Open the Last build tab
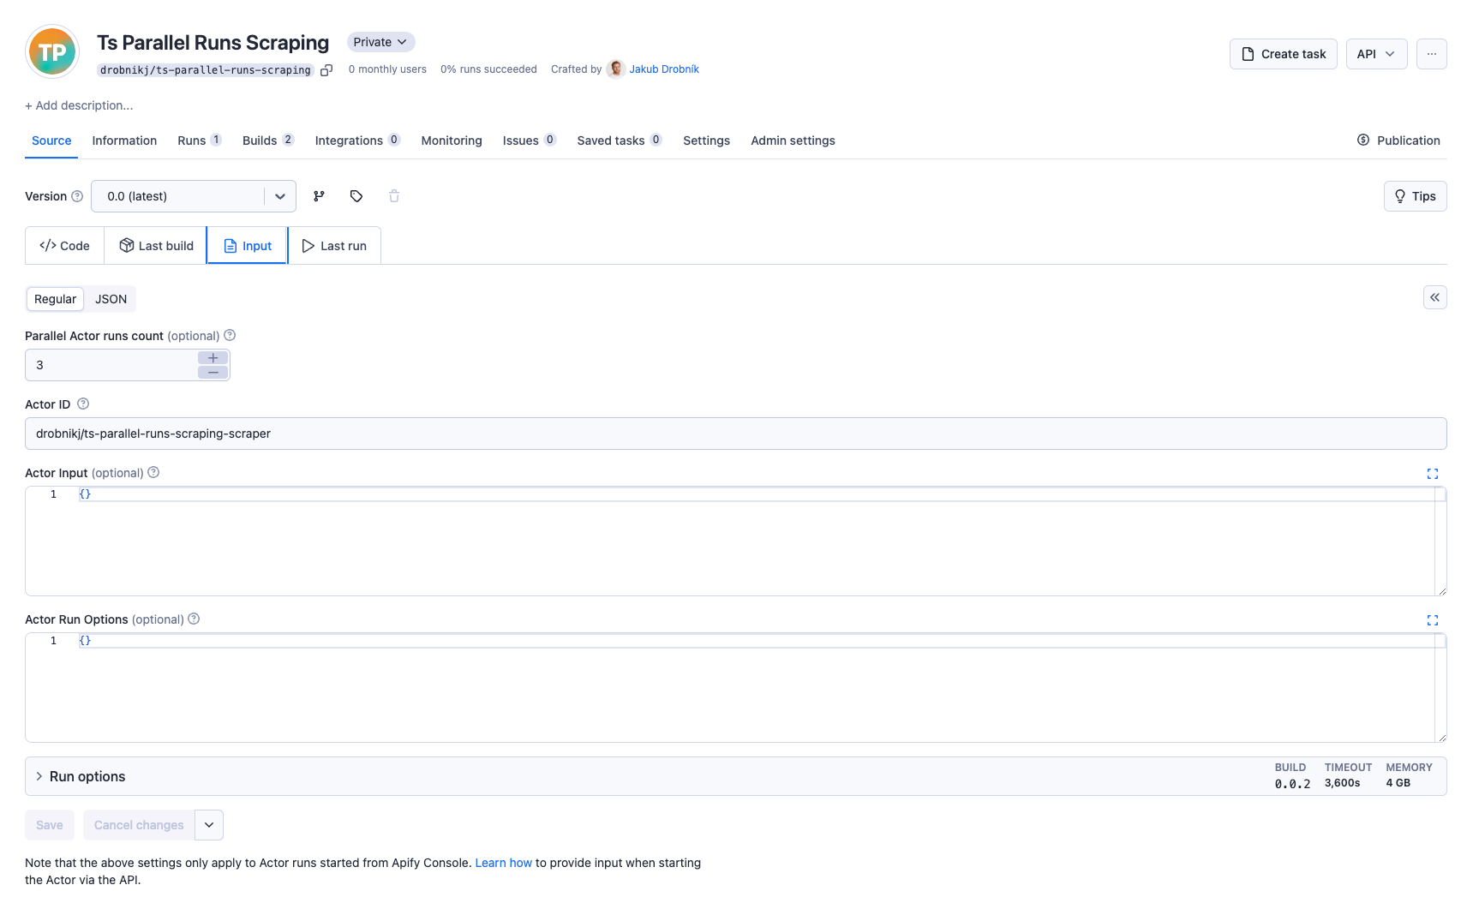Viewport: 1467px width, 903px height. 155,245
